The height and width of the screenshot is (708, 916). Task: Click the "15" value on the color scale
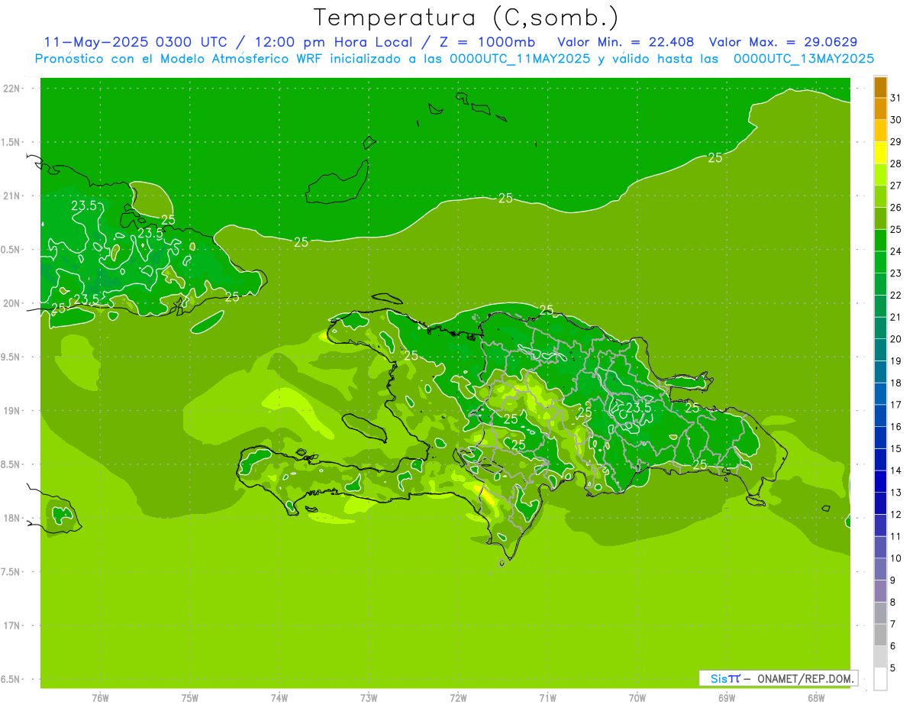point(895,448)
